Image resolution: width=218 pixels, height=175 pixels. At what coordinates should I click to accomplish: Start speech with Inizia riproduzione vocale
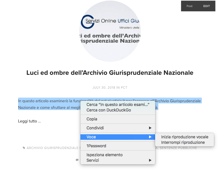(x=185, y=137)
